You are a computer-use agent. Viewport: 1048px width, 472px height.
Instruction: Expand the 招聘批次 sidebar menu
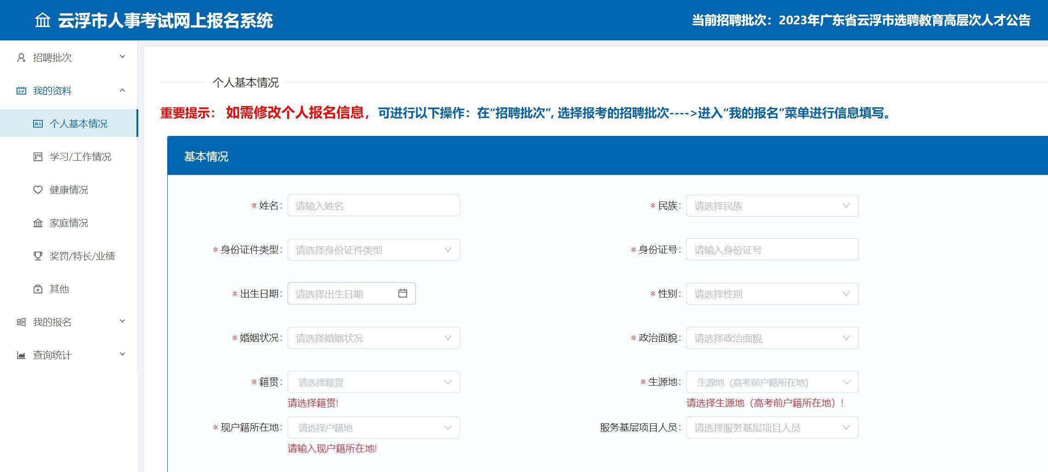pos(122,57)
